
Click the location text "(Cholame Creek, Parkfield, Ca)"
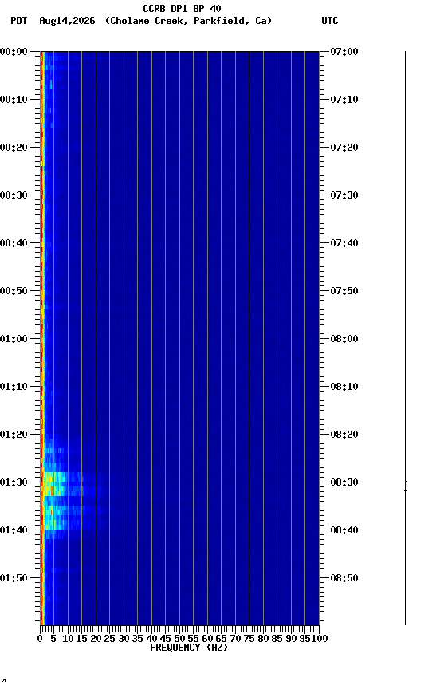pos(188,21)
